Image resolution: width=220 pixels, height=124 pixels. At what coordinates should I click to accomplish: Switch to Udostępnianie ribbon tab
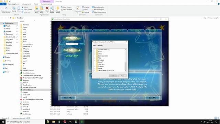(x=26, y=4)
